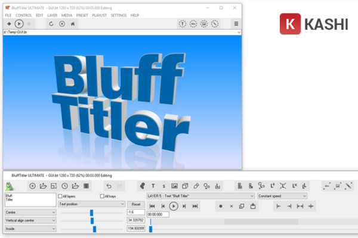The image size is (358, 238).
Task: Click the clock show duration icon
Action: coord(64,186)
